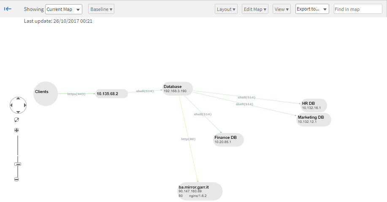
Task: Pan the map right with arrow
Action: 24,105
